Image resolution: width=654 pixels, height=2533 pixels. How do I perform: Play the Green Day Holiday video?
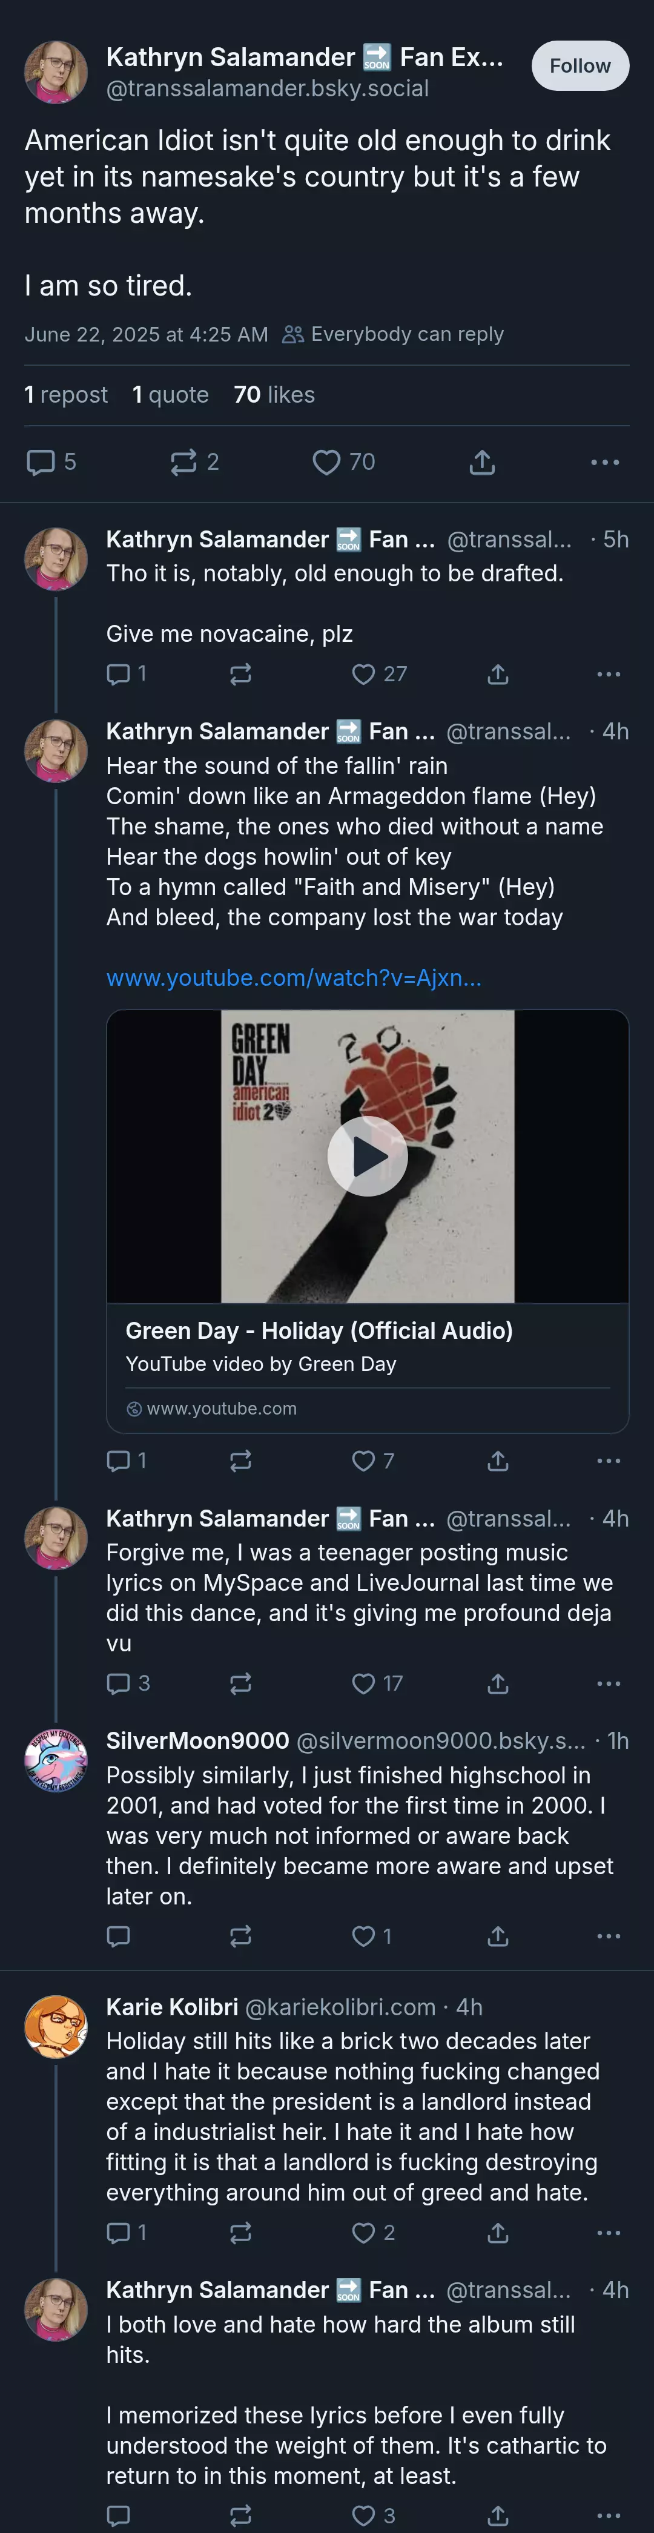tap(368, 1157)
